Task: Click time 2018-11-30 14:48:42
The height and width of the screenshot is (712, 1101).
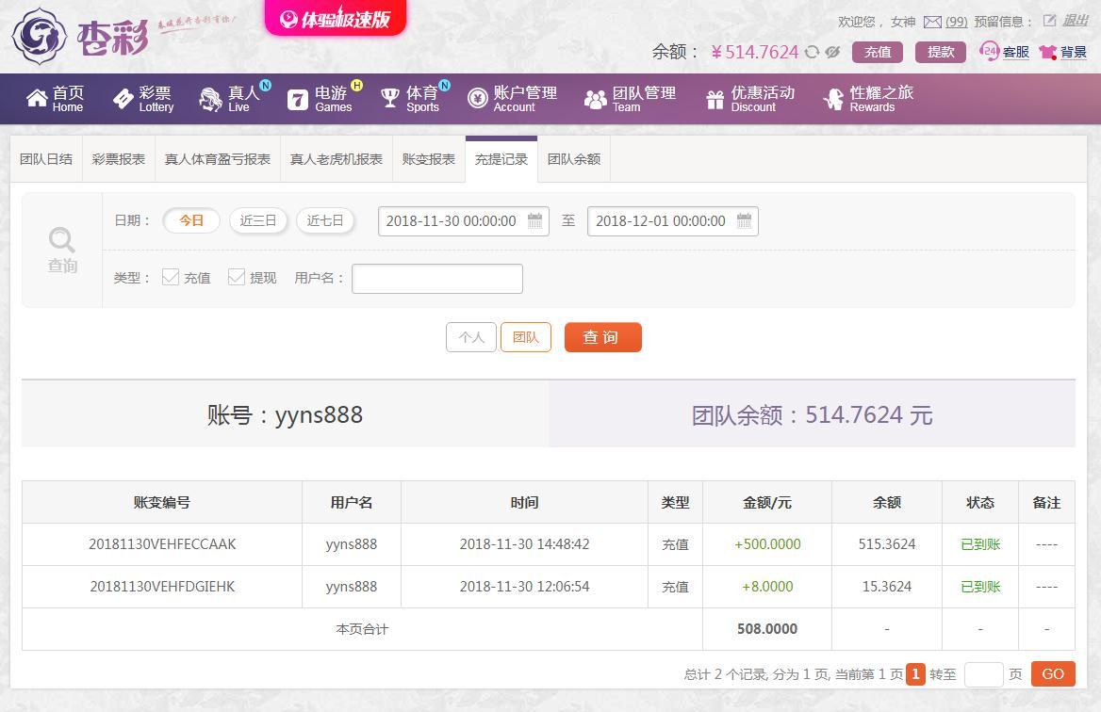Action: pyautogui.click(x=524, y=544)
